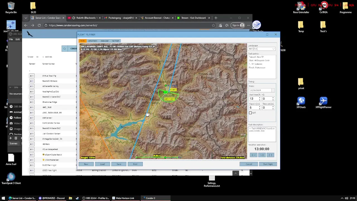Switch to the Stream - Kick Dashboard tab
The image size is (357, 201).
[x=193, y=18]
